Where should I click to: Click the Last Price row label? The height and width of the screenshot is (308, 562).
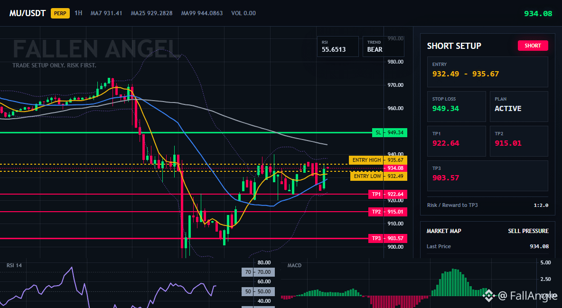pyautogui.click(x=439, y=246)
